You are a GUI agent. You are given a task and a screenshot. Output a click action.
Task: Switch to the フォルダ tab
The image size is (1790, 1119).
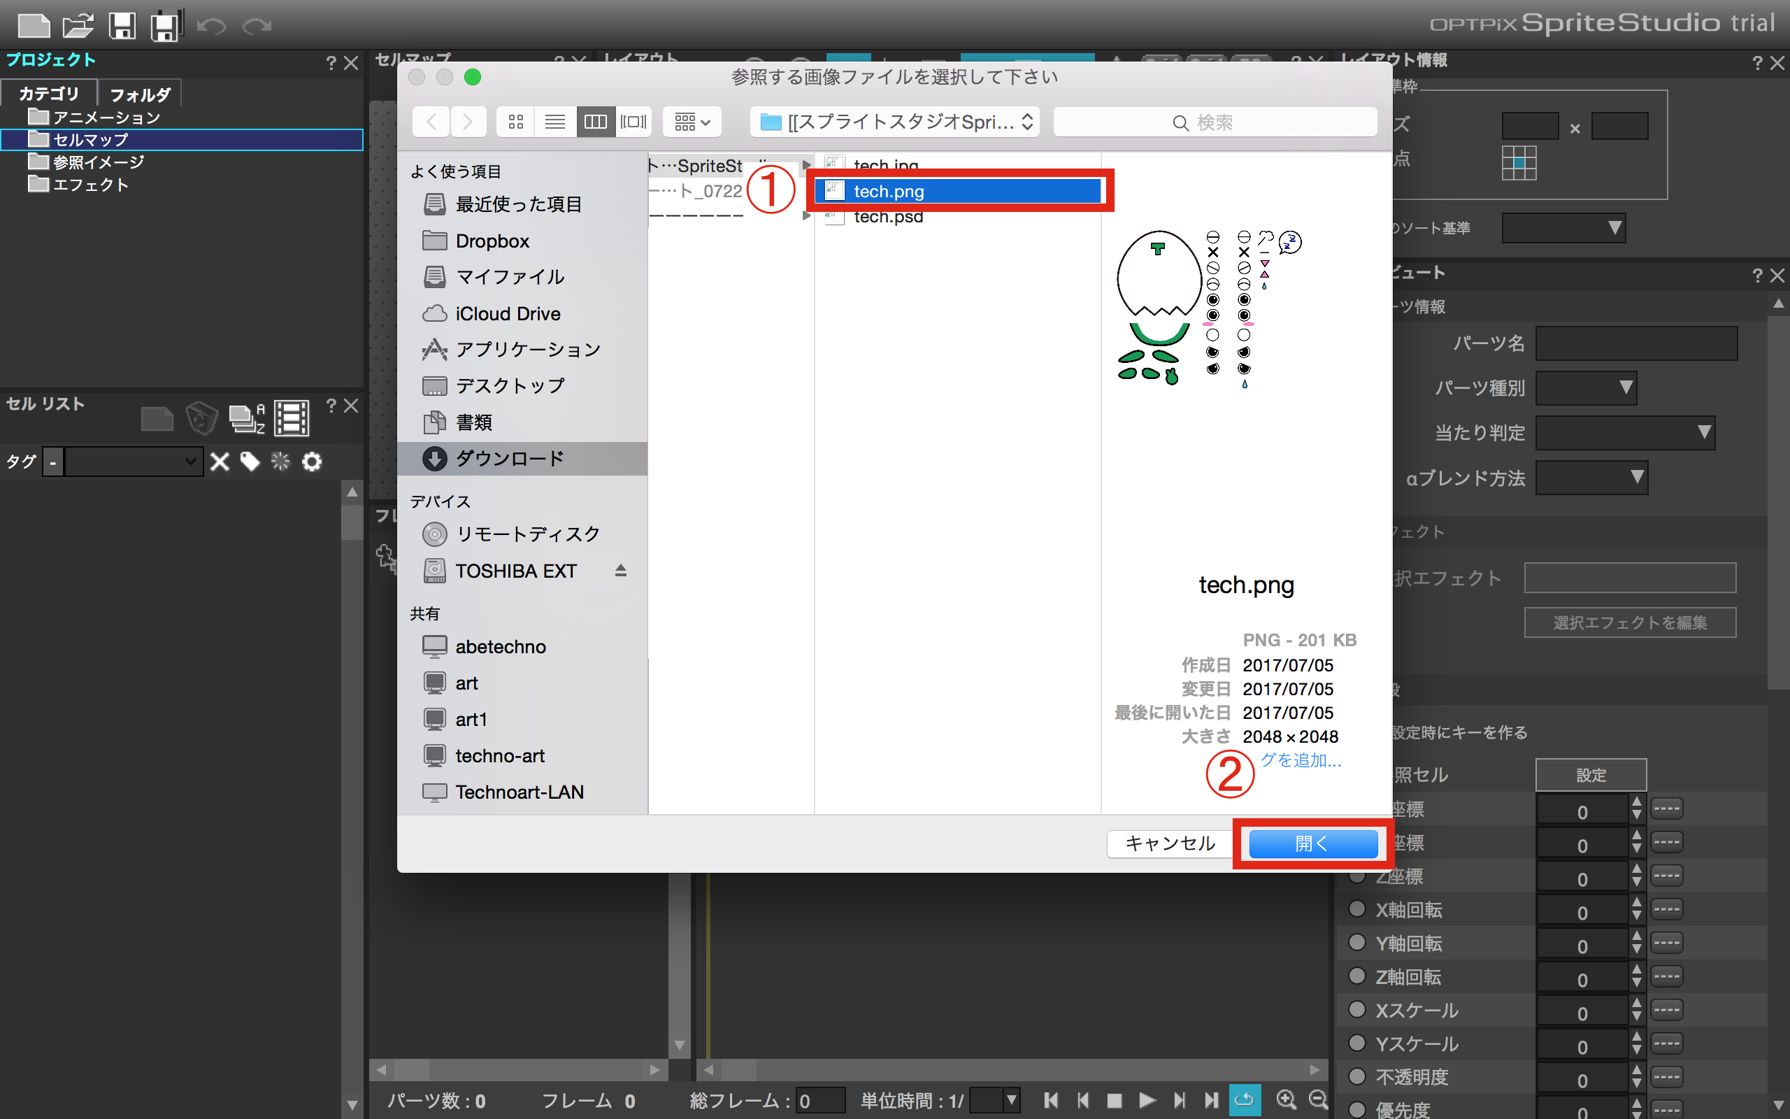point(140,94)
